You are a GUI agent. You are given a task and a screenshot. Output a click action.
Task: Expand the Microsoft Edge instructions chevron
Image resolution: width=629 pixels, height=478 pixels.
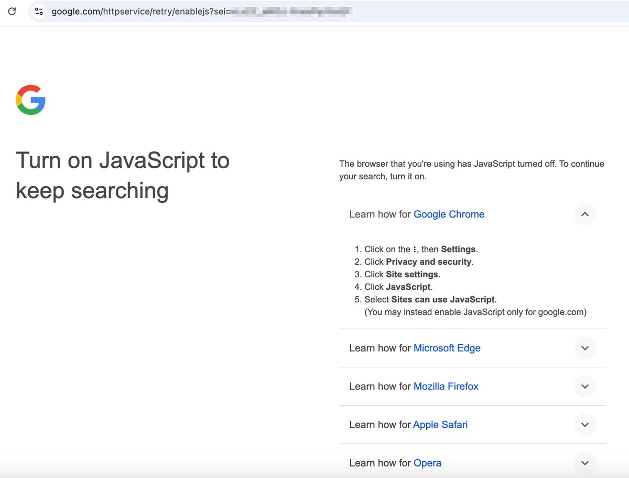pos(585,348)
